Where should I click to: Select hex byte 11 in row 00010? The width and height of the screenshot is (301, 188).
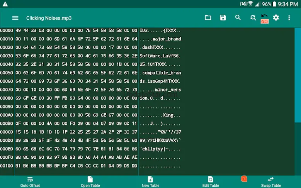pos(26,39)
